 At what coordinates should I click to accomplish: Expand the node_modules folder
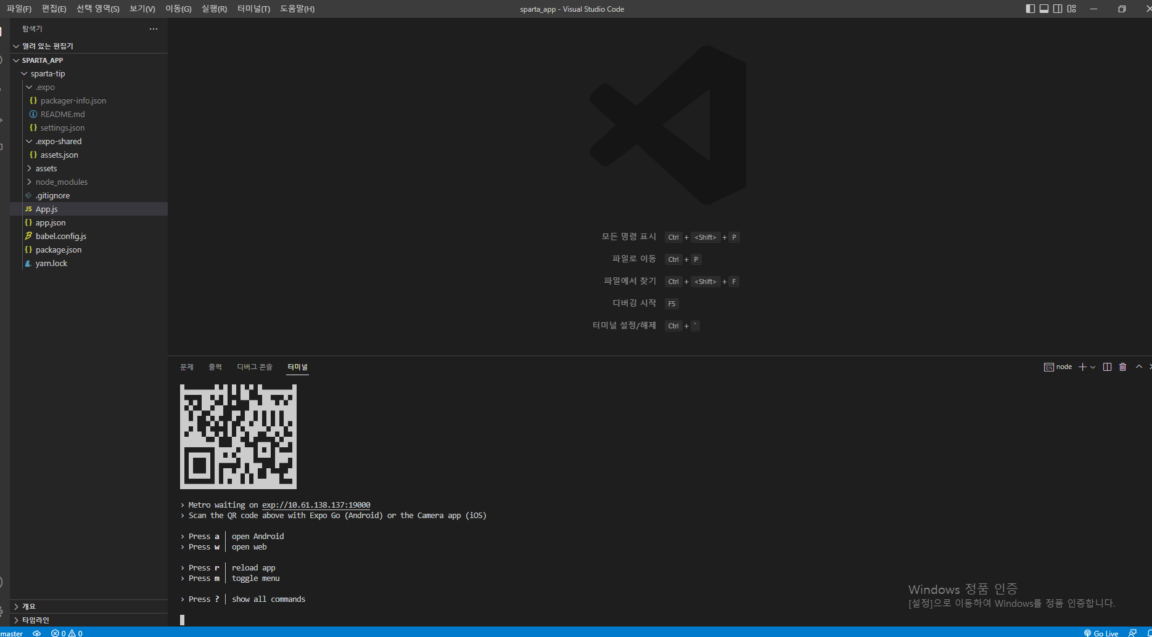coord(89,182)
